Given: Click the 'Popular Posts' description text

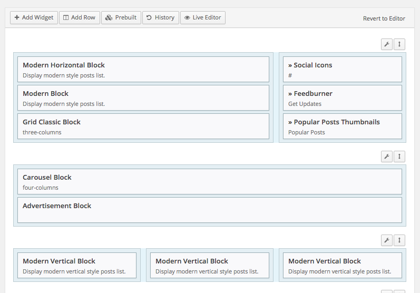Looking at the screenshot, I should click(x=306, y=132).
